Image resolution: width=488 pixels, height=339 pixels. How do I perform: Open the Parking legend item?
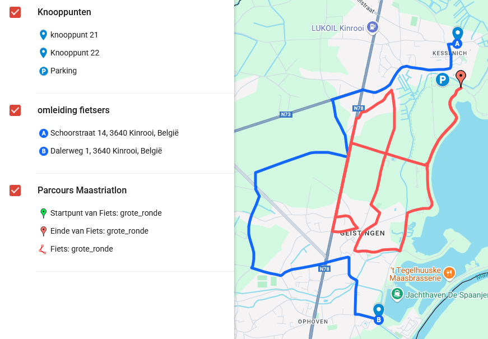(x=58, y=71)
